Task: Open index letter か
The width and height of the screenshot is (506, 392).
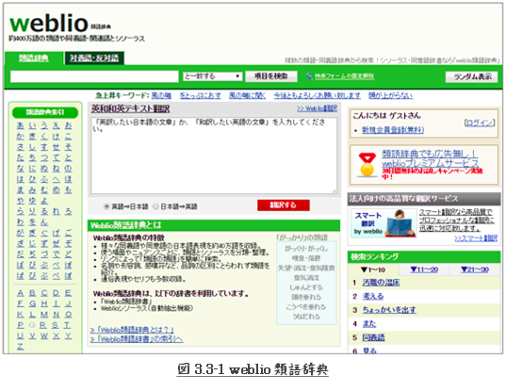Action: click(21, 137)
